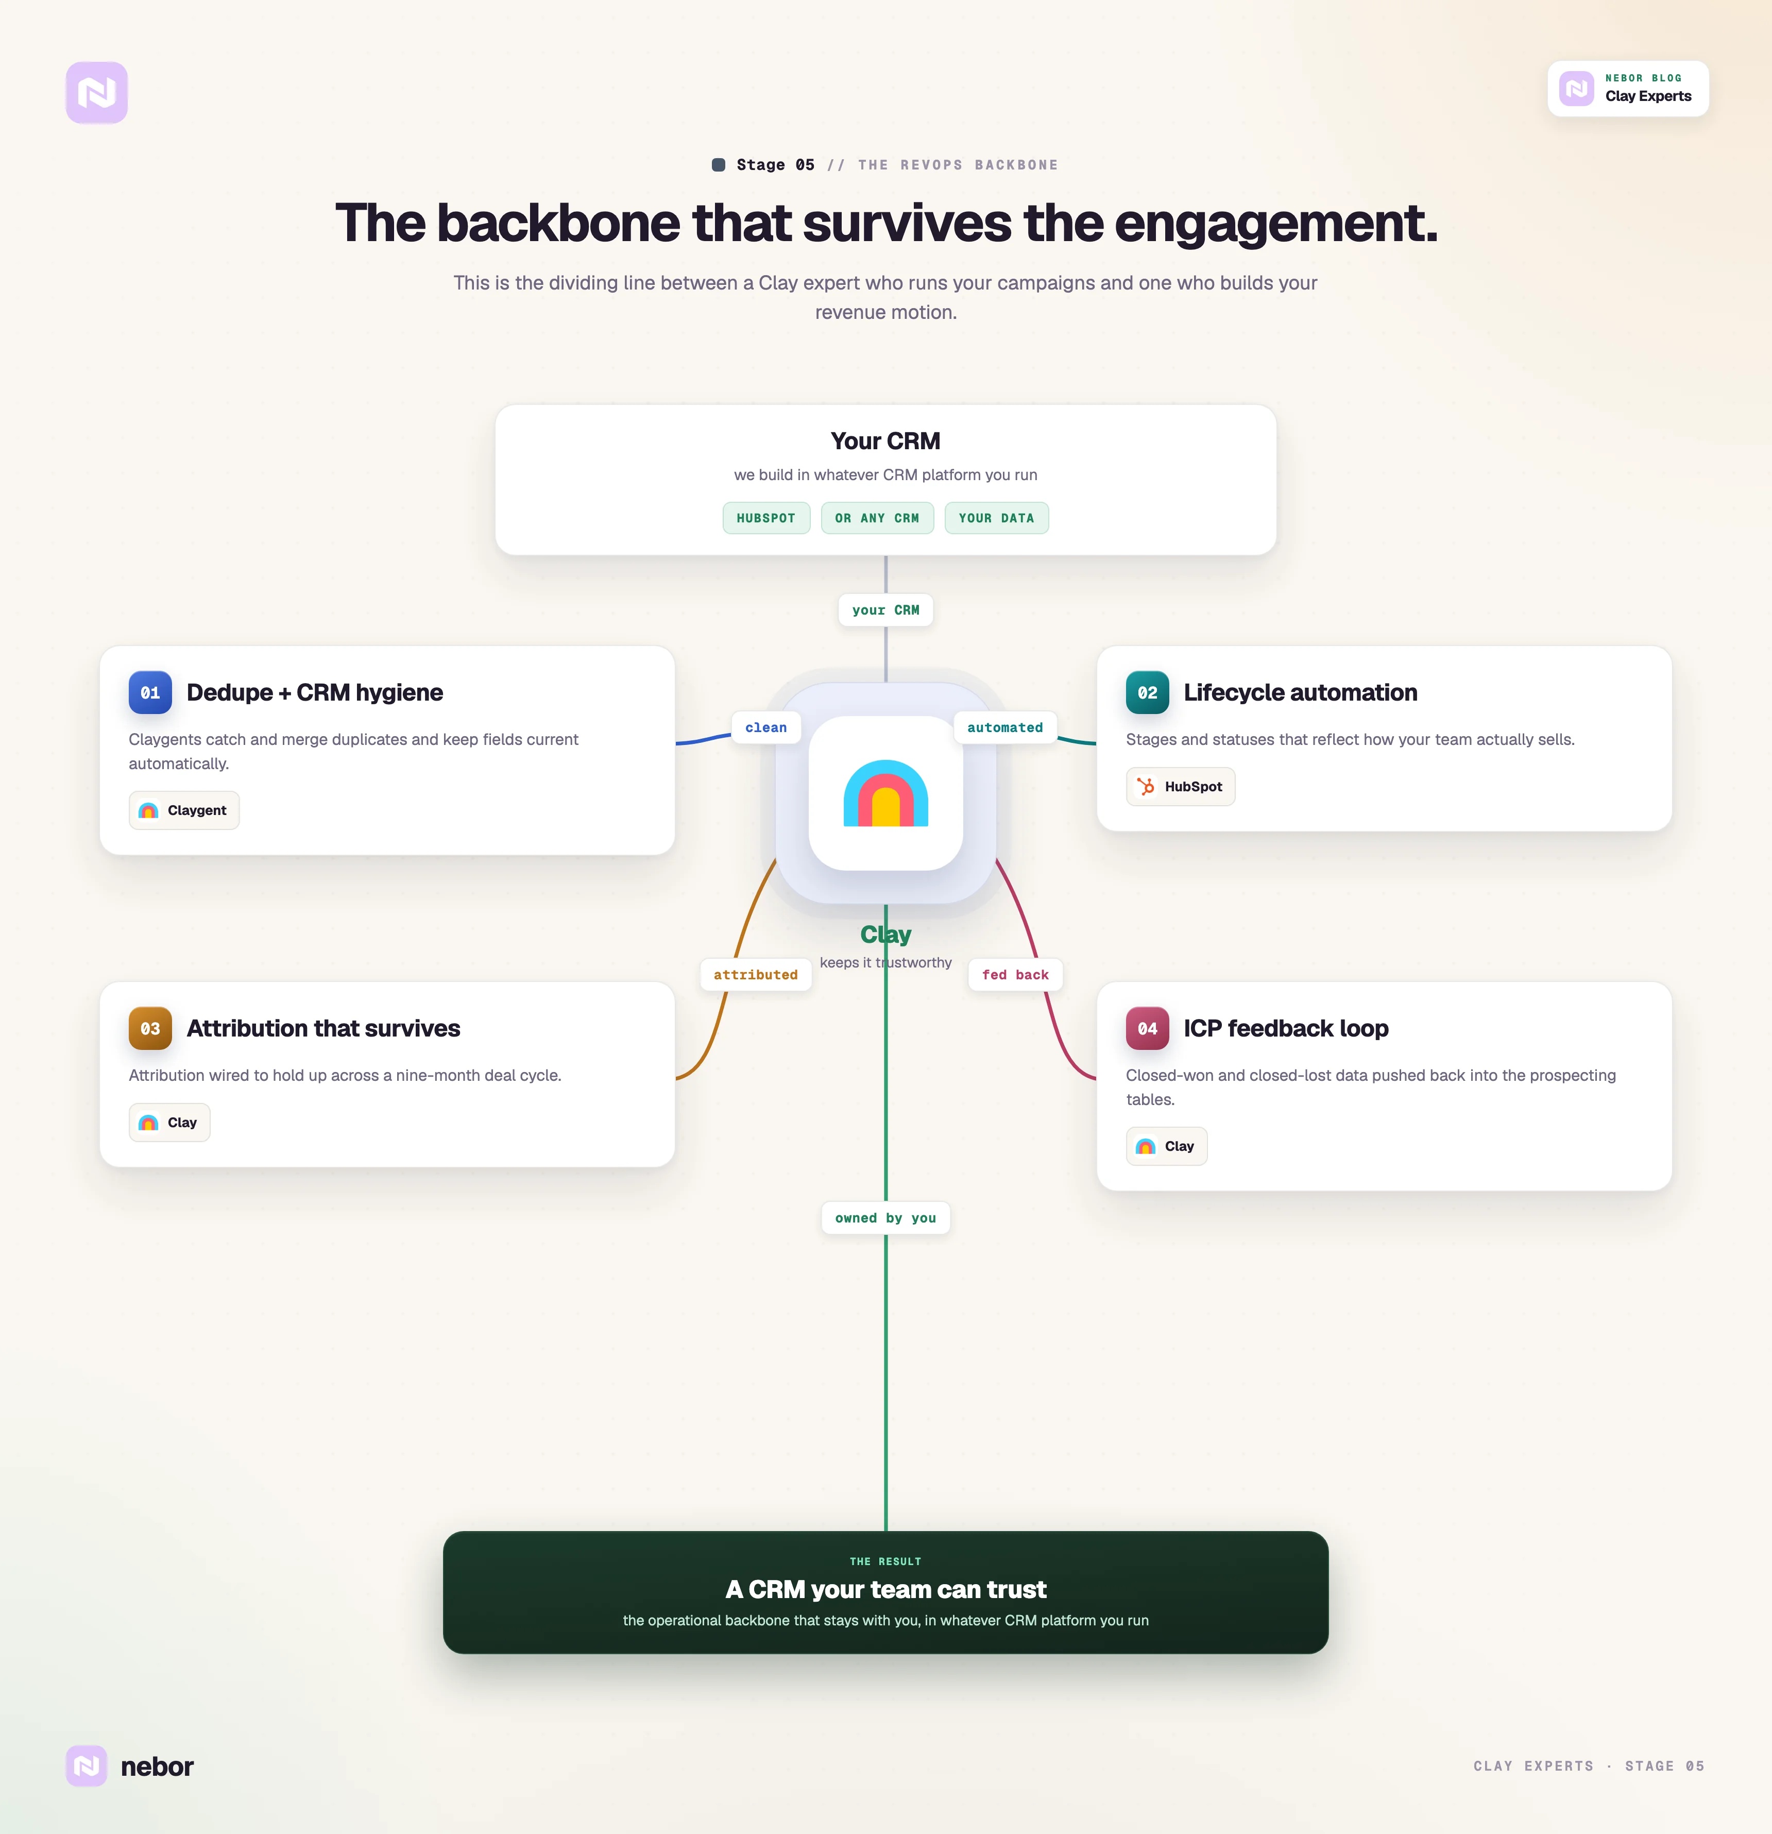Click the nebor logo icon at top left
The image size is (1772, 1834).
96,93
